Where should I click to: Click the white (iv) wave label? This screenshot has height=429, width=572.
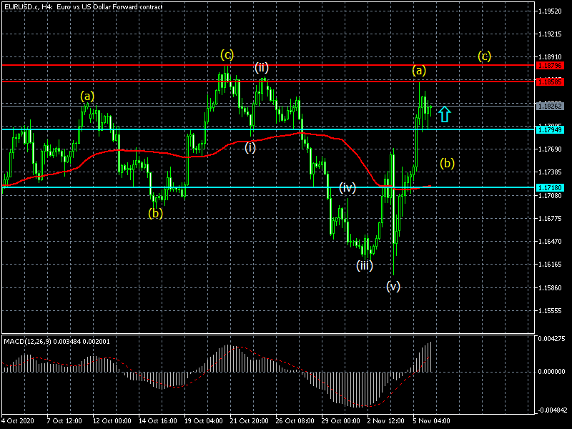(347, 188)
